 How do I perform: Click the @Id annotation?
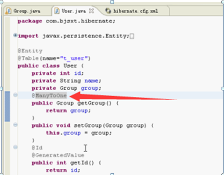point(37,148)
